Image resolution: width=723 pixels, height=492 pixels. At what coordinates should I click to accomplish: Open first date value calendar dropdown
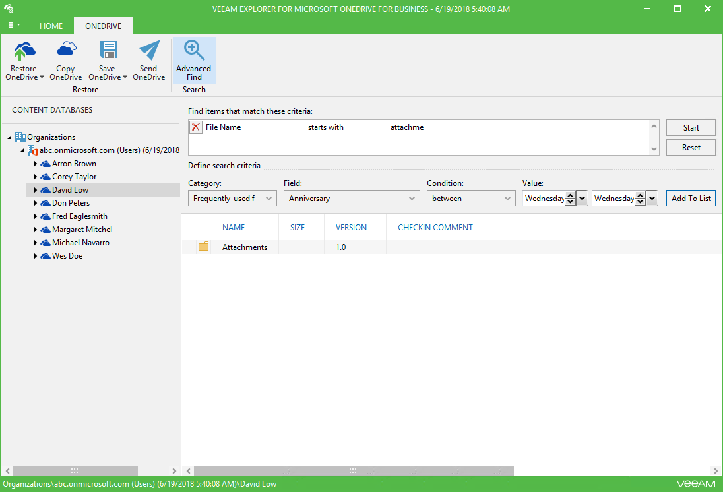pos(582,199)
